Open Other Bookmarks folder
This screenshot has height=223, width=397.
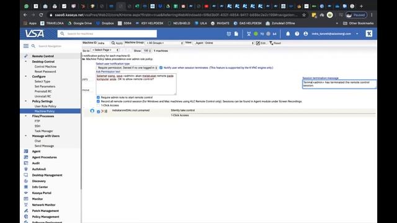click(359, 24)
